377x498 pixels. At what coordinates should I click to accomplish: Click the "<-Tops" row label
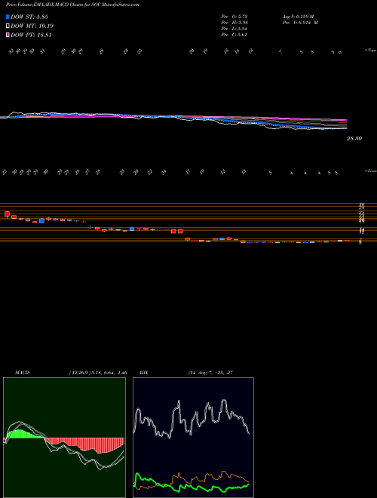[370, 51]
